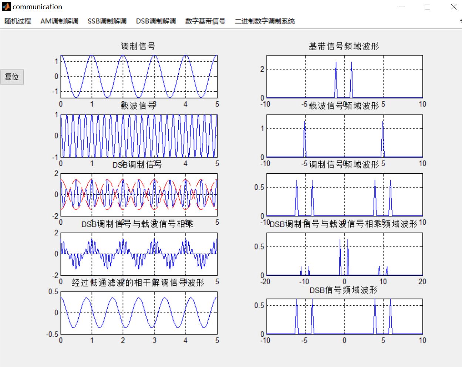This screenshot has height=367, width=462.
Task: Click the DSB调制信号与载波信号相乘频域波形 plot
Action: point(344,254)
